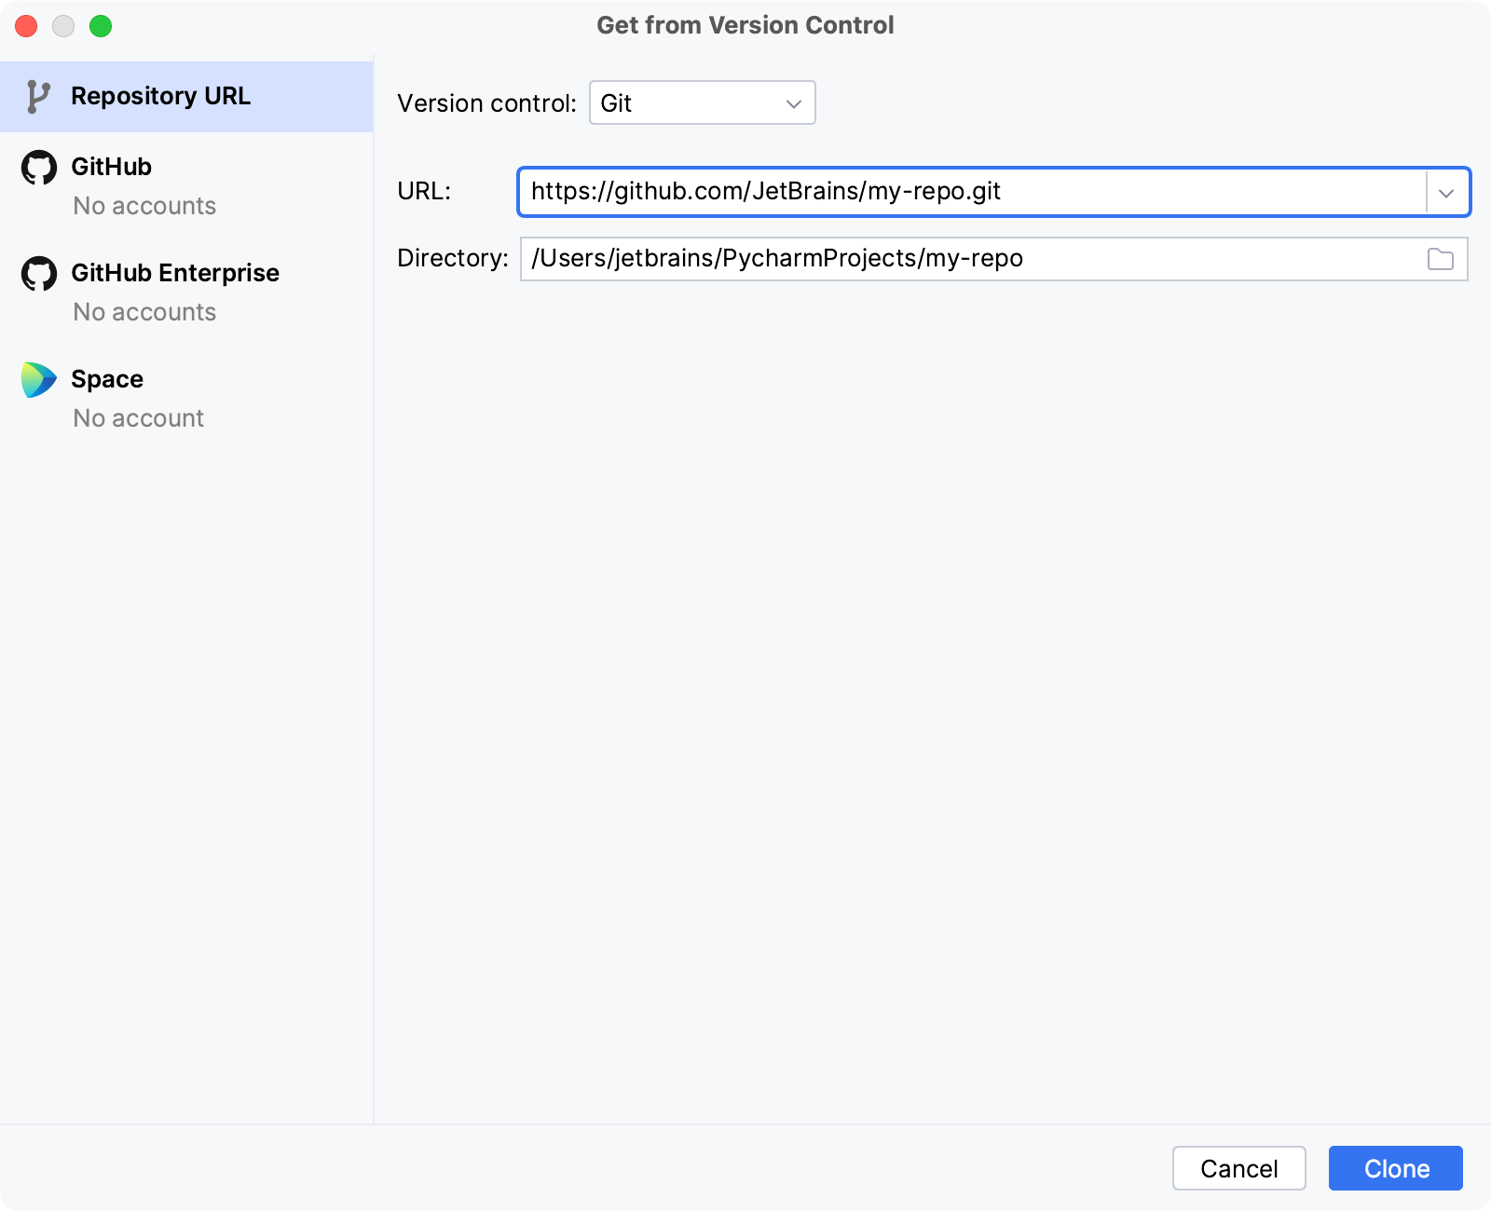Click the Cancel button
Viewport: 1491px width, 1211px height.
(x=1238, y=1168)
